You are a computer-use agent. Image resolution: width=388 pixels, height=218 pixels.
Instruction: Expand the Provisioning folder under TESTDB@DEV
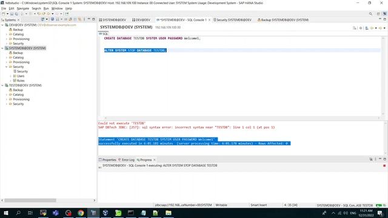click(7, 99)
